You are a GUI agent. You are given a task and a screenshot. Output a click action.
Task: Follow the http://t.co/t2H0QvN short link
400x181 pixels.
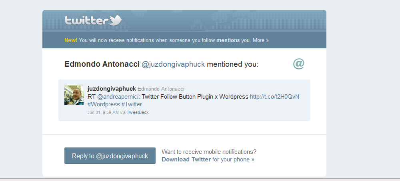[274, 97]
